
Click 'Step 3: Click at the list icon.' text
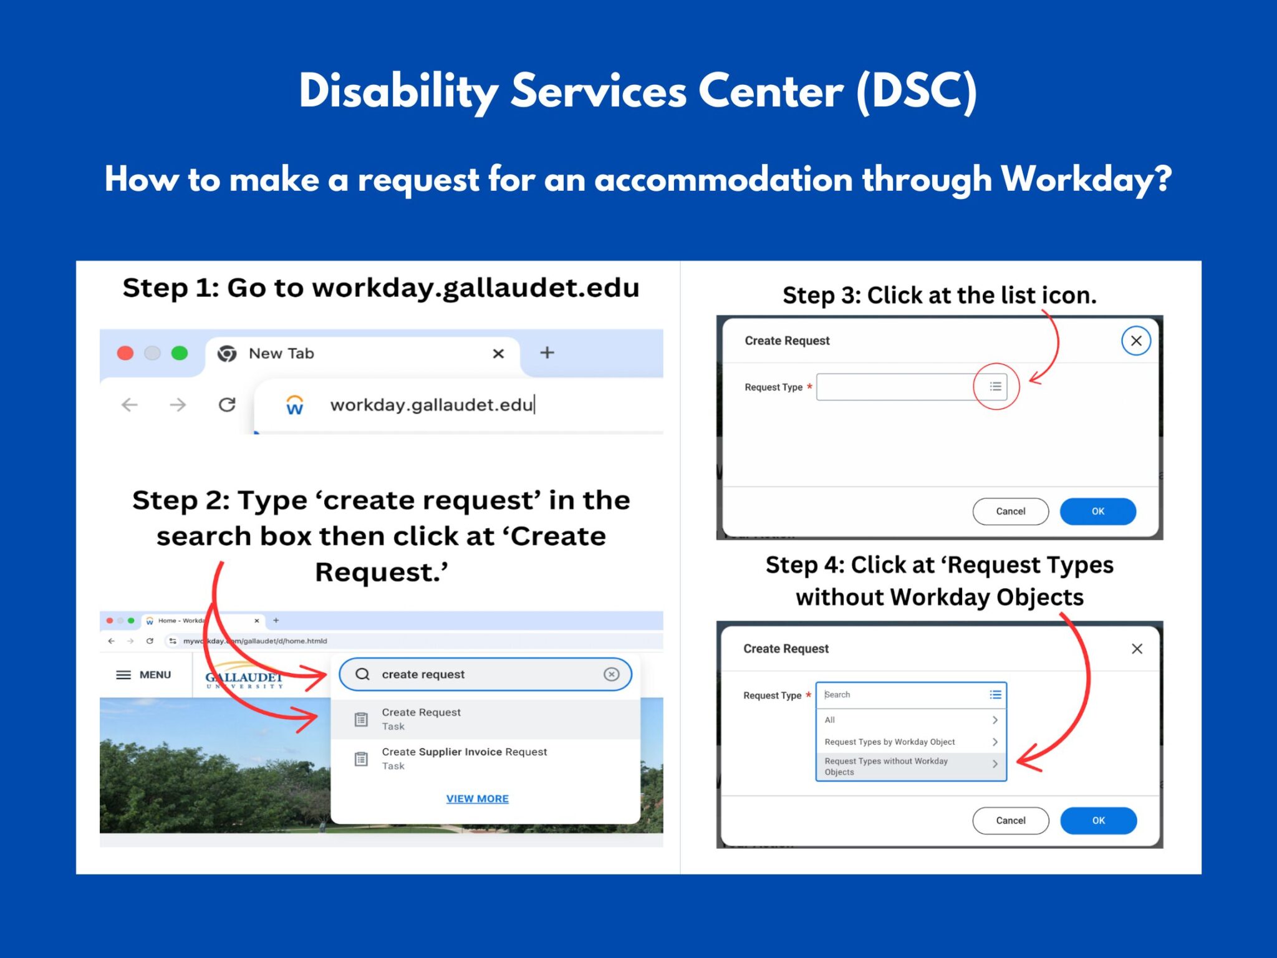pyautogui.click(x=940, y=295)
